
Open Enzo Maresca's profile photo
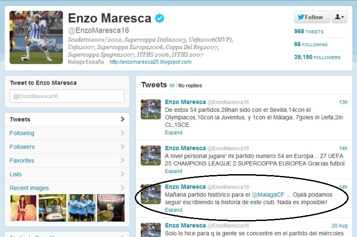[x=36, y=37]
